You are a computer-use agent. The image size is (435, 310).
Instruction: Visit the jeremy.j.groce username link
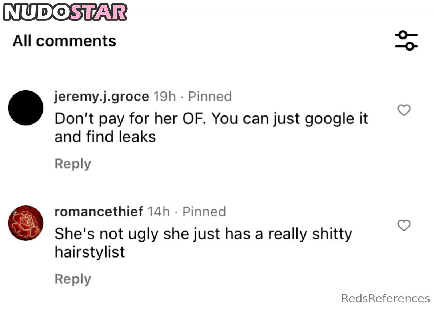(101, 97)
